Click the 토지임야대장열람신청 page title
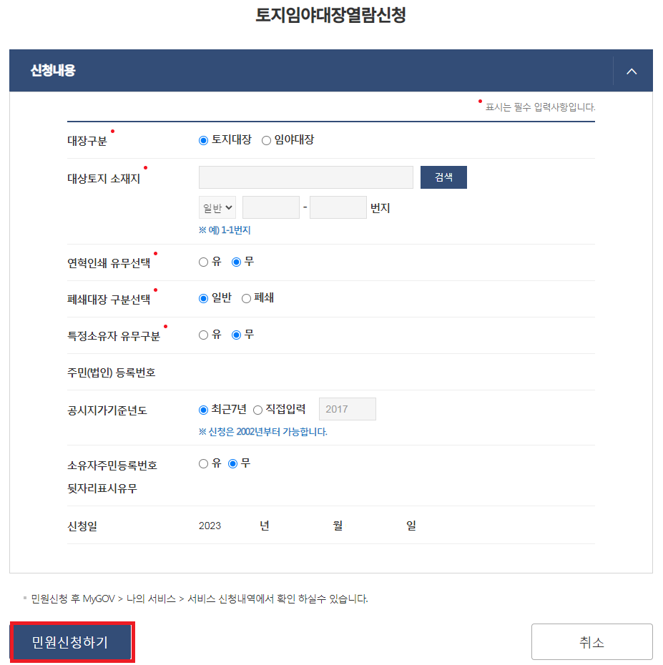Viewport: 663px width, 665px height. coord(331,15)
